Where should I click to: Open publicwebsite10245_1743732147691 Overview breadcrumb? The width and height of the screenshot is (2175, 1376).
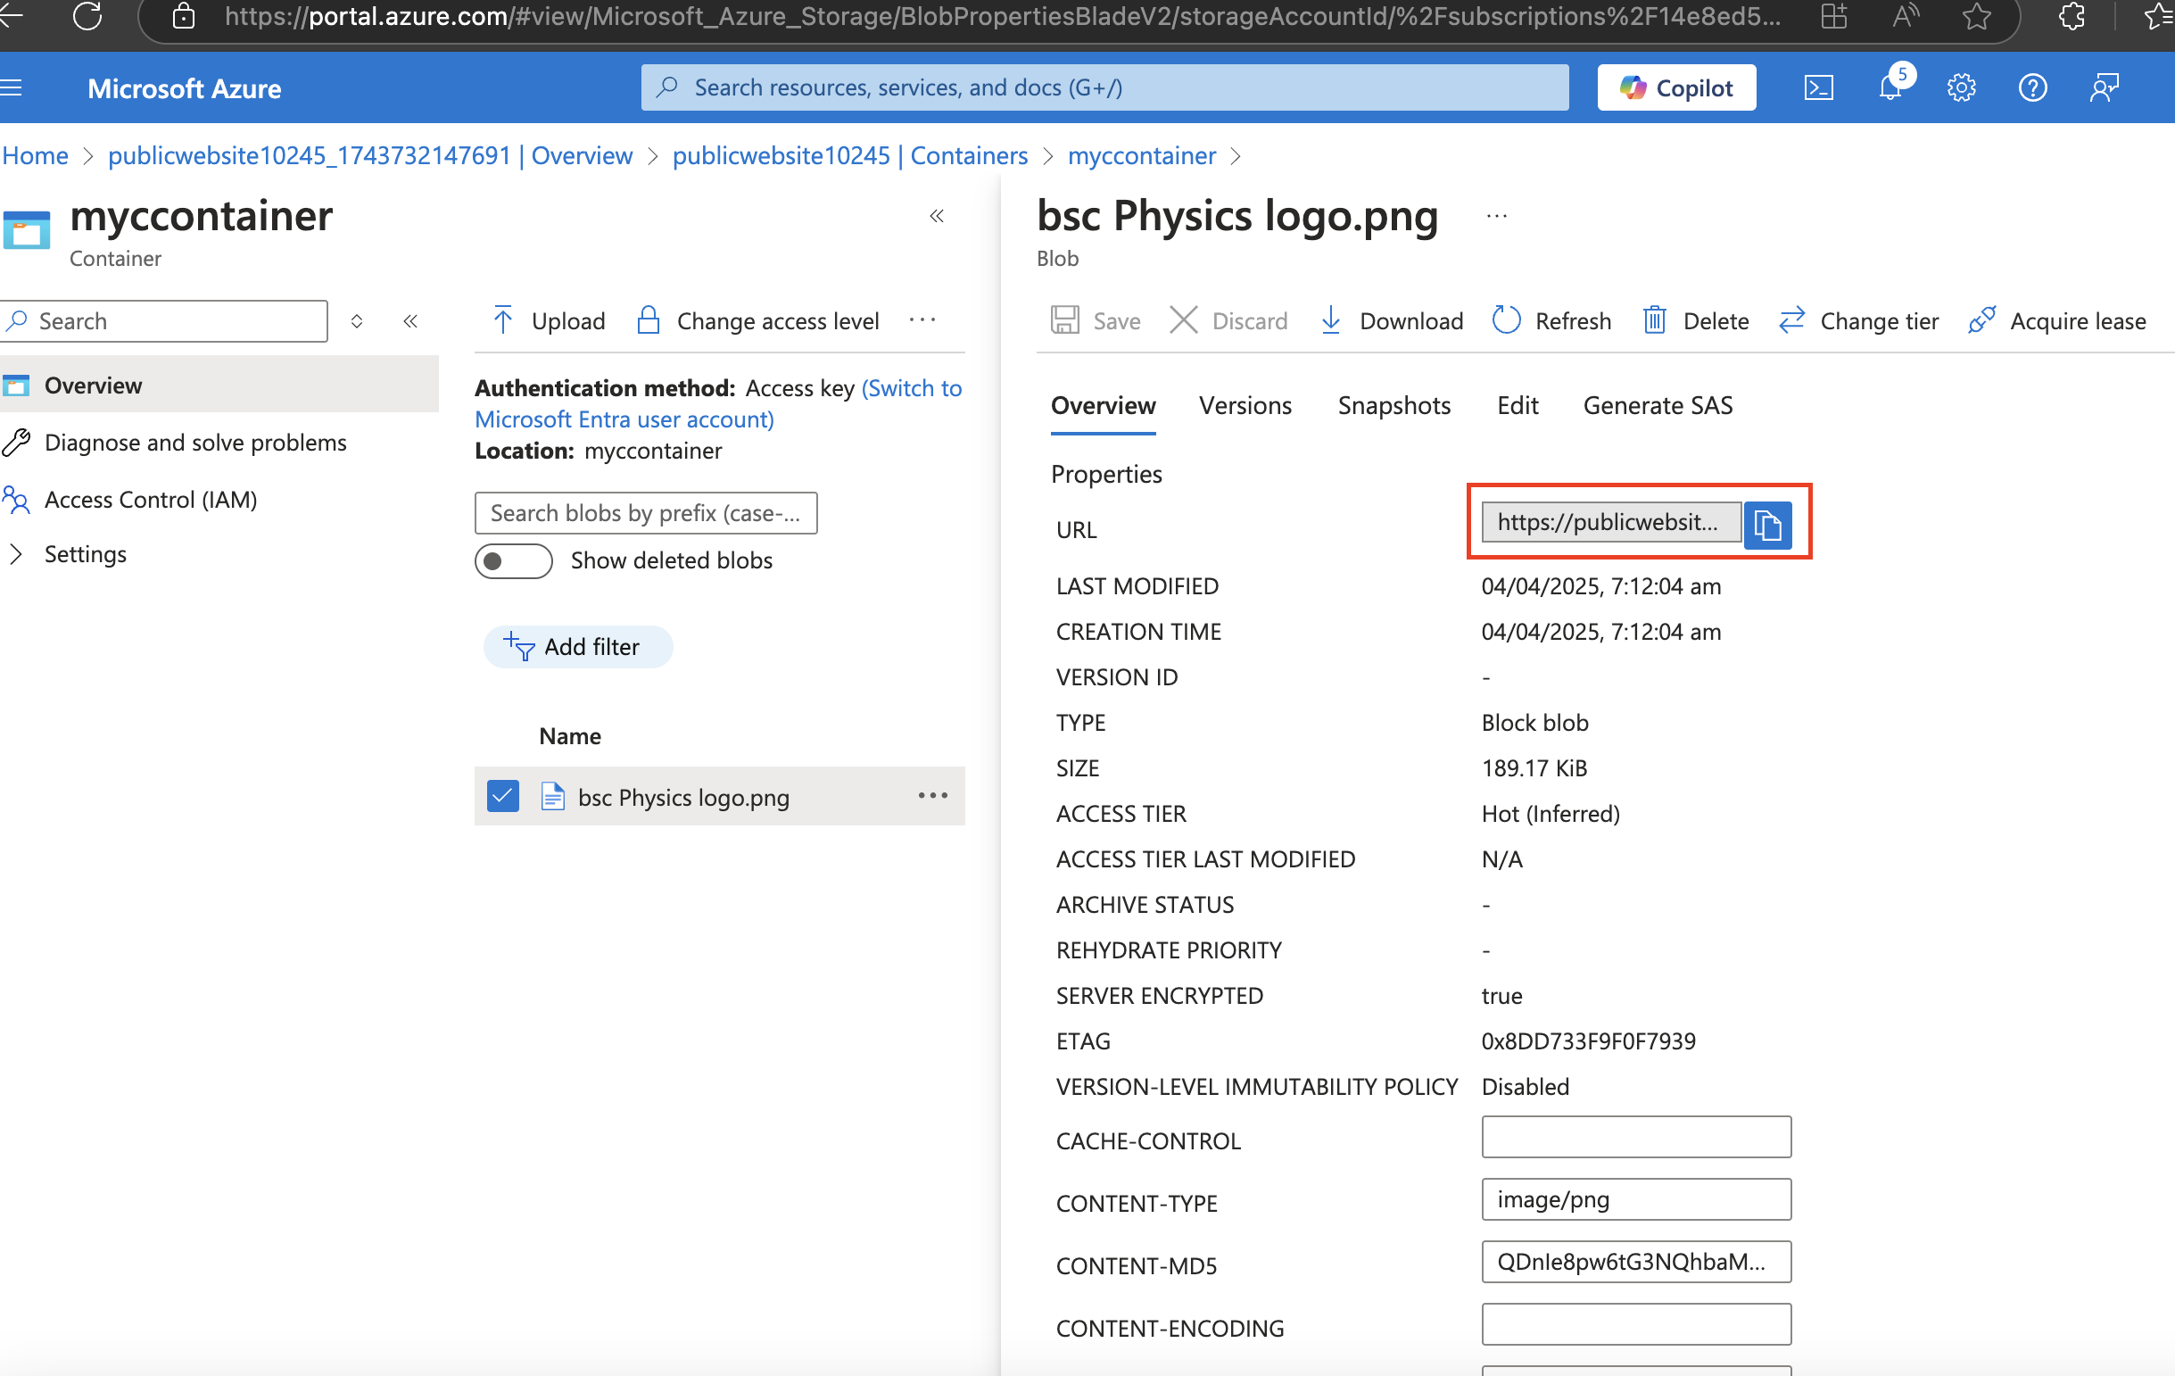point(369,155)
